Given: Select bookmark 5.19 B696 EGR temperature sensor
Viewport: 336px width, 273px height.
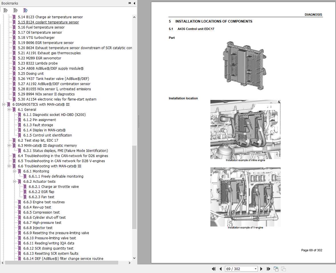Looking at the screenshot, I should (x=46, y=43).
